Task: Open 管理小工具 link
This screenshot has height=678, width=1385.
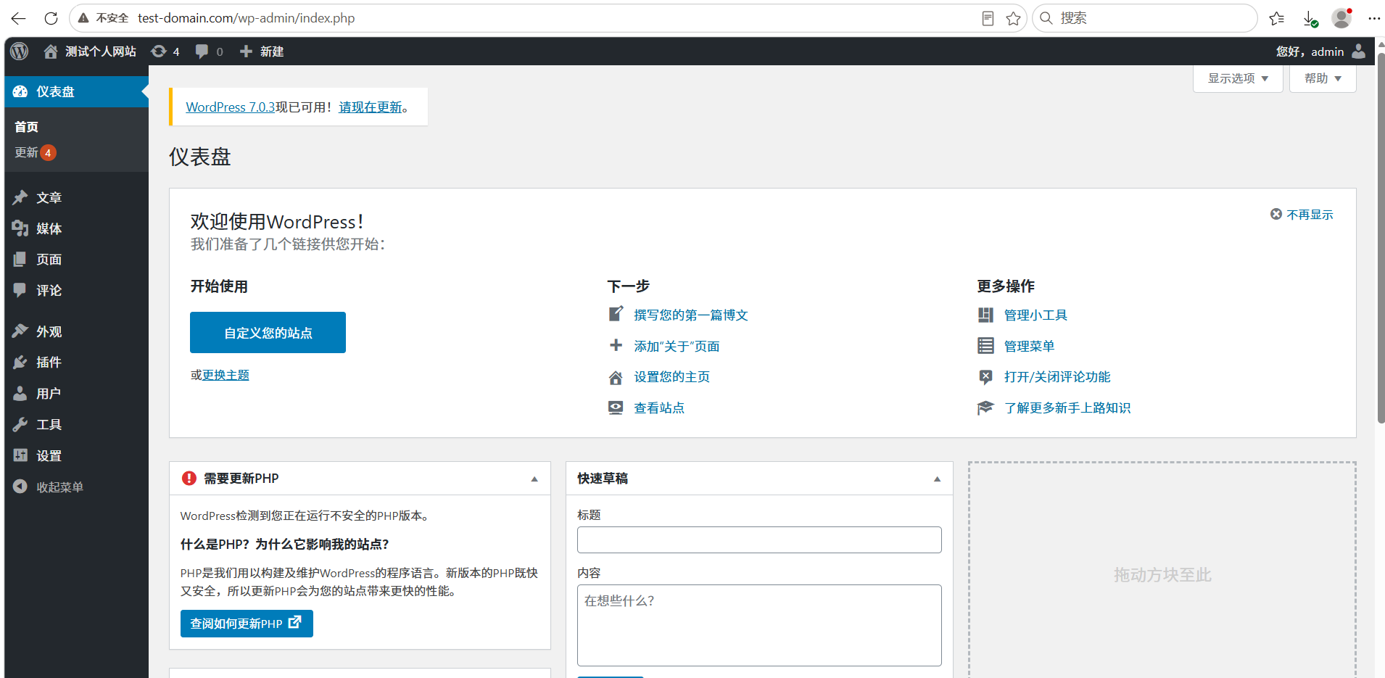Action: (x=1035, y=315)
